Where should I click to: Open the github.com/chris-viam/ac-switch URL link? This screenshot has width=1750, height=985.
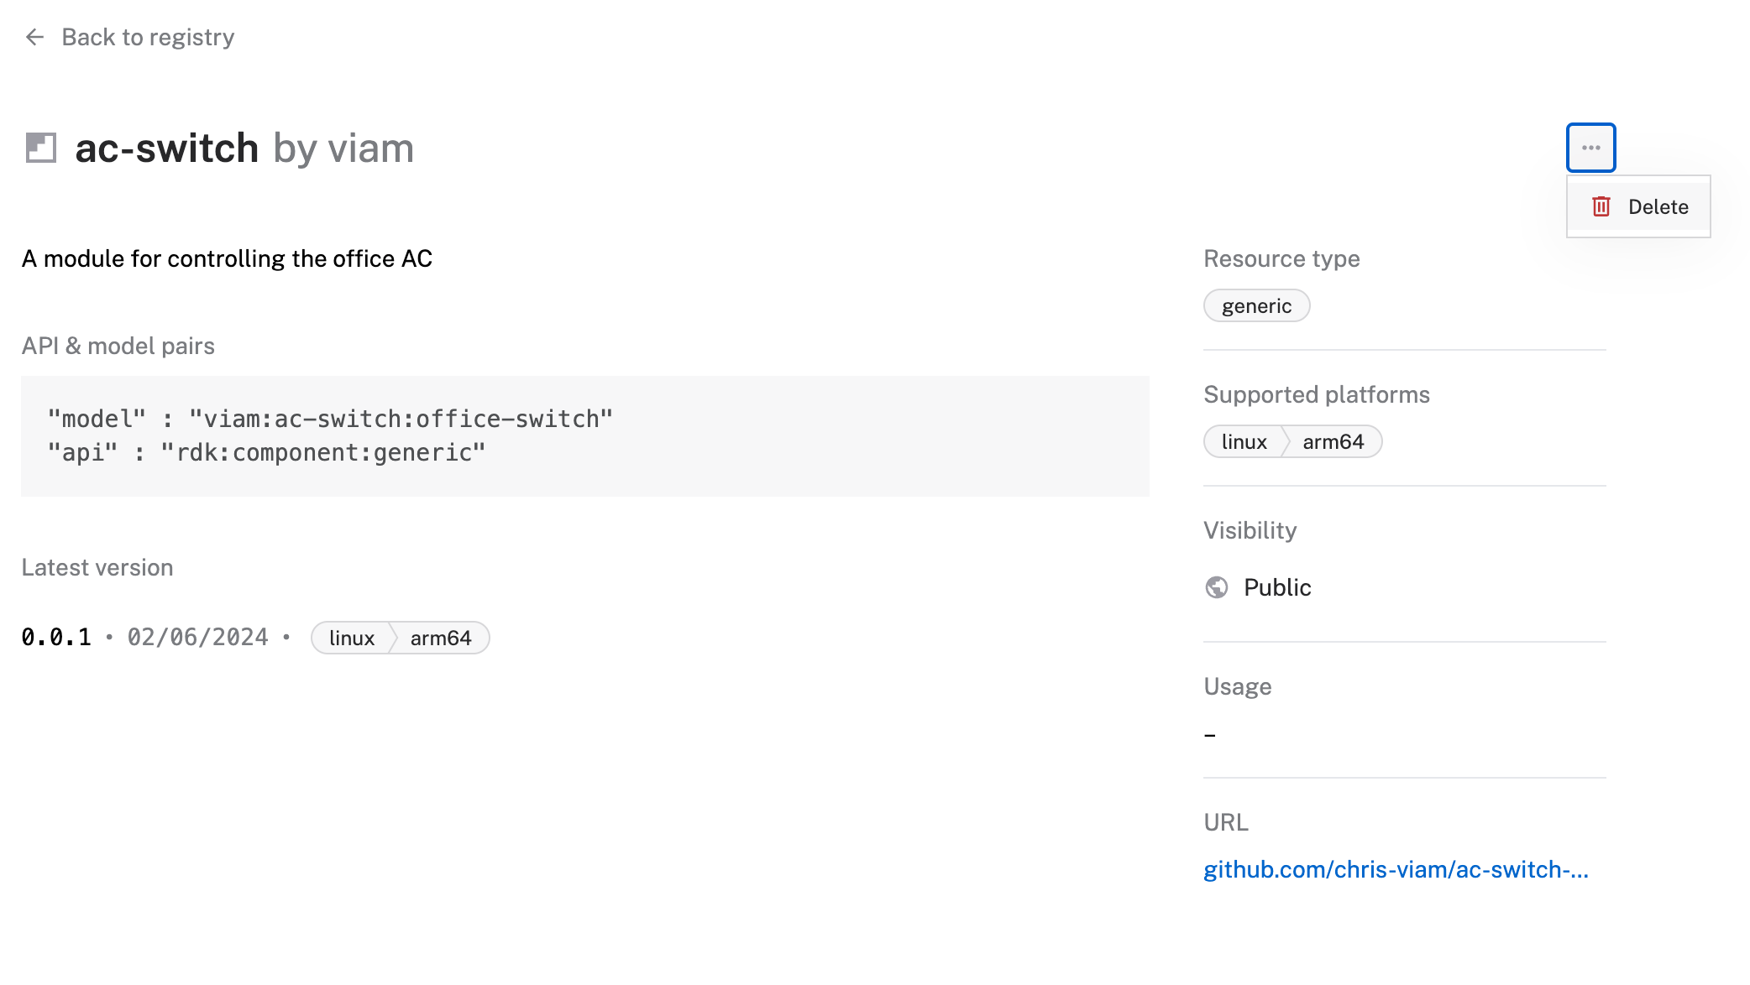(1396, 870)
